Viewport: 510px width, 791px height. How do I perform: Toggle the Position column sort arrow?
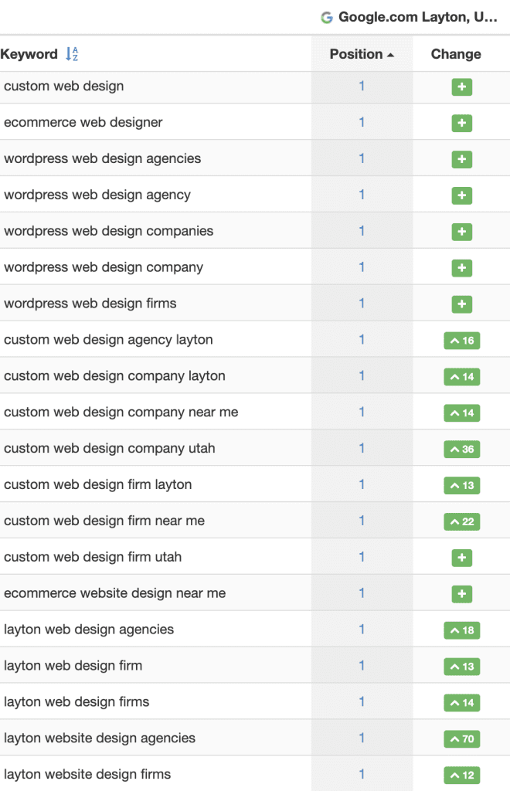(x=390, y=55)
